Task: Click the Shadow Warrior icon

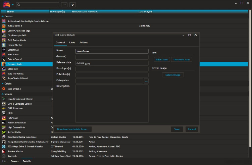Action: point(4,151)
